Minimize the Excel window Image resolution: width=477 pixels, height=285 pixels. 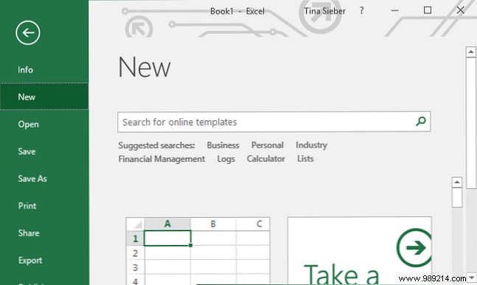point(394,10)
